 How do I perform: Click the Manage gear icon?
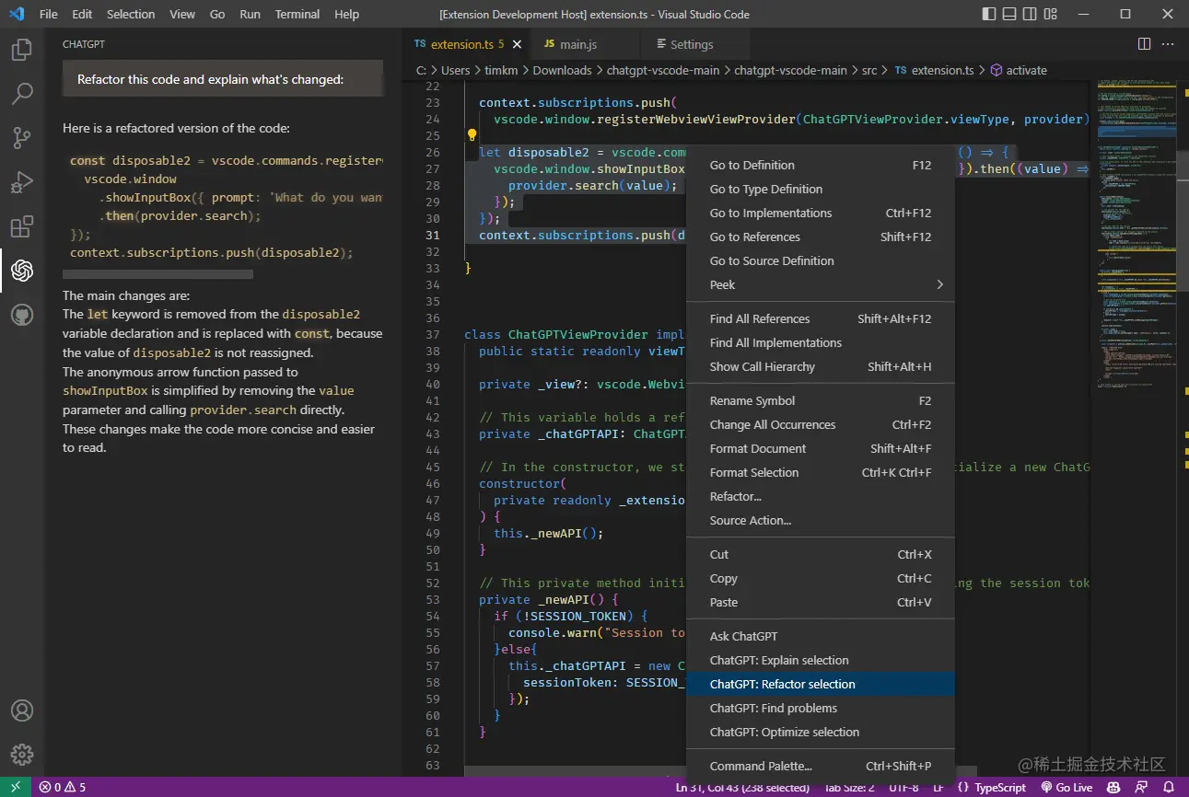(x=22, y=754)
